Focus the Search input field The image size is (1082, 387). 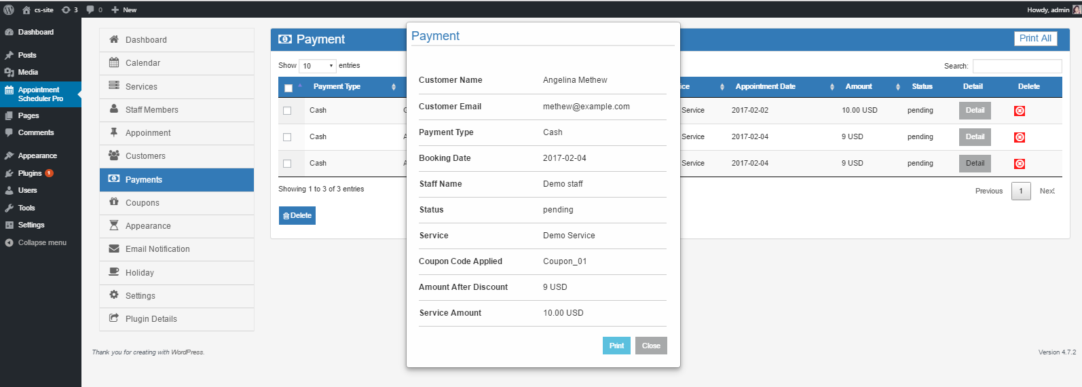[1017, 66]
